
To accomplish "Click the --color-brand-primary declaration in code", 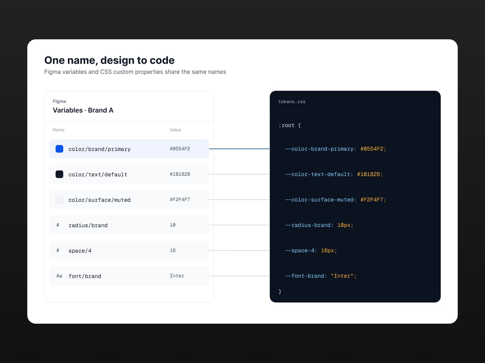I will (x=336, y=149).
